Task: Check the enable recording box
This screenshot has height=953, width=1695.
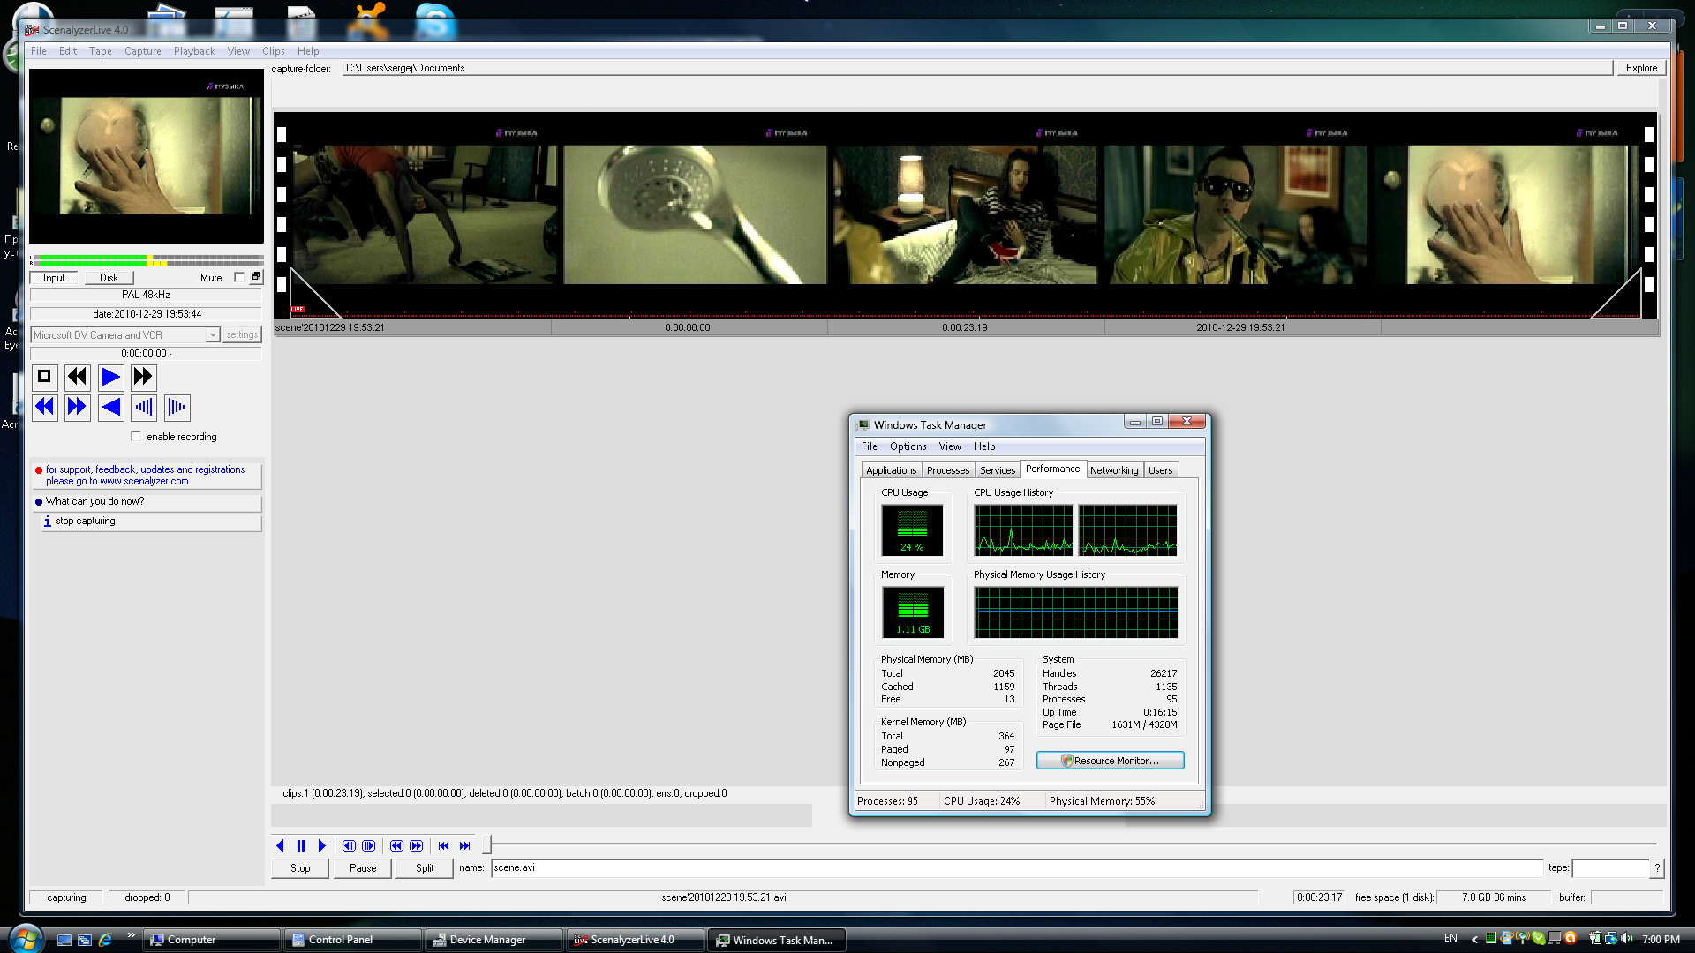Action: [136, 437]
